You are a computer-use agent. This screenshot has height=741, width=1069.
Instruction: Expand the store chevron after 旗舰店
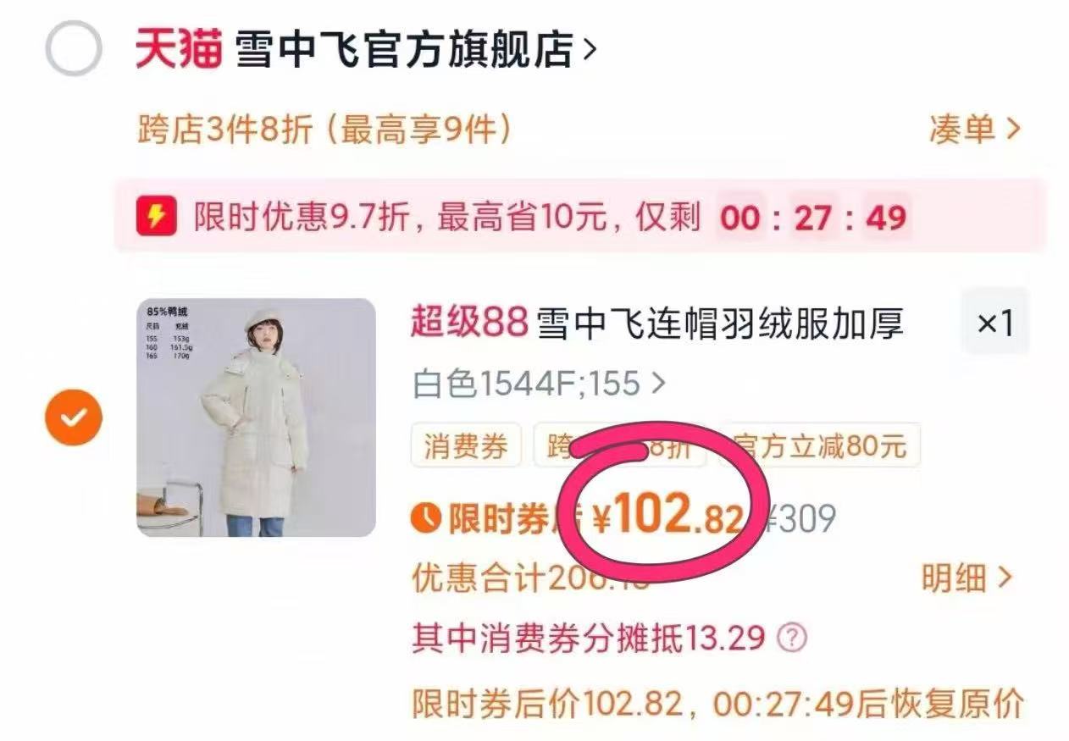point(590,50)
